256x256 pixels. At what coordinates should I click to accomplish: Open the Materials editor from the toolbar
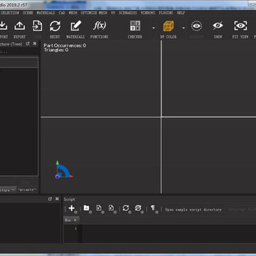[75, 26]
